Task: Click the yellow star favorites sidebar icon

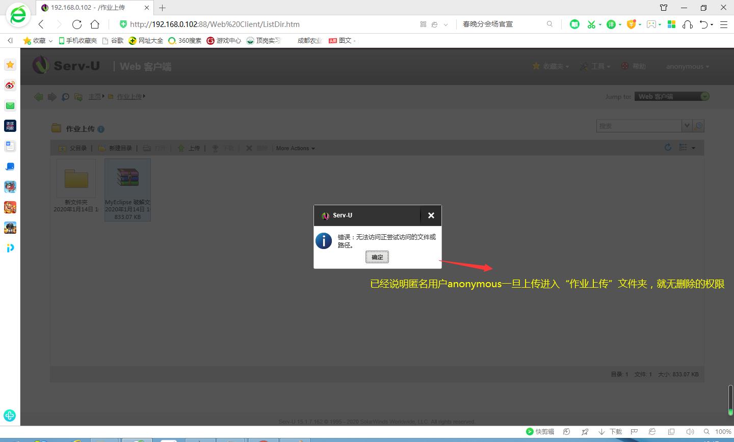Action: click(x=10, y=65)
